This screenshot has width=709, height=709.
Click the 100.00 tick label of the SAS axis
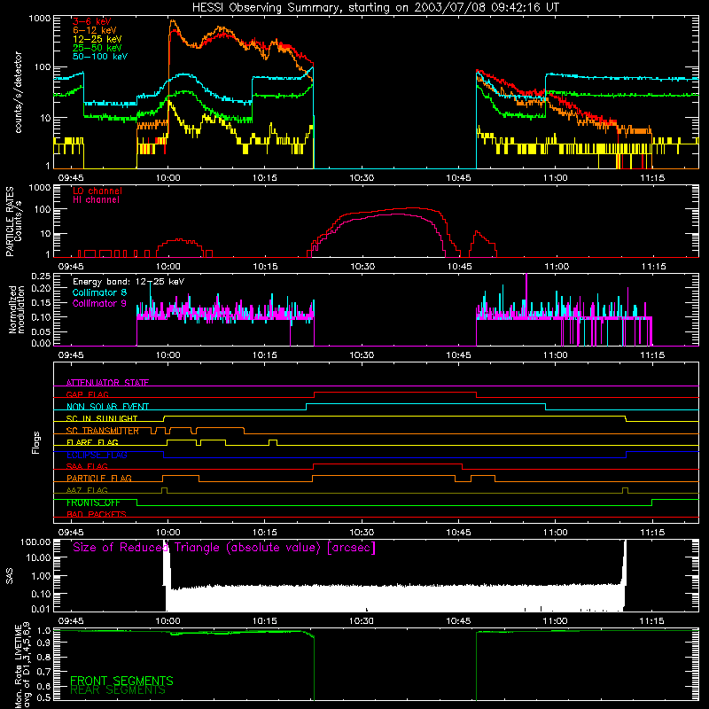coord(35,541)
